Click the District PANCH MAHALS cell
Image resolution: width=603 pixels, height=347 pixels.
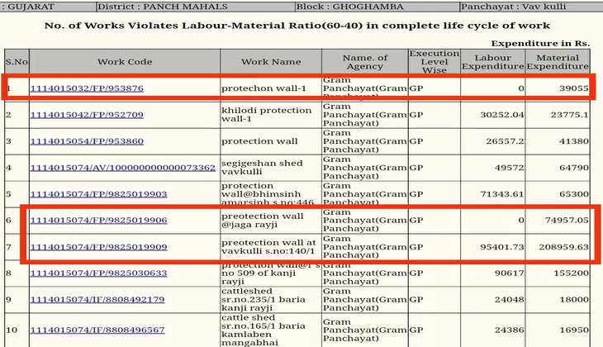pyautogui.click(x=142, y=6)
